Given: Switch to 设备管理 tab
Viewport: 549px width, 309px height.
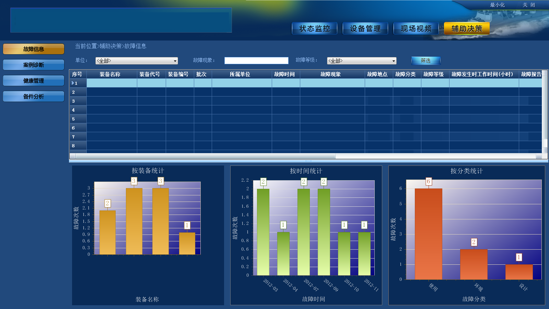Looking at the screenshot, I should pyautogui.click(x=365, y=28).
